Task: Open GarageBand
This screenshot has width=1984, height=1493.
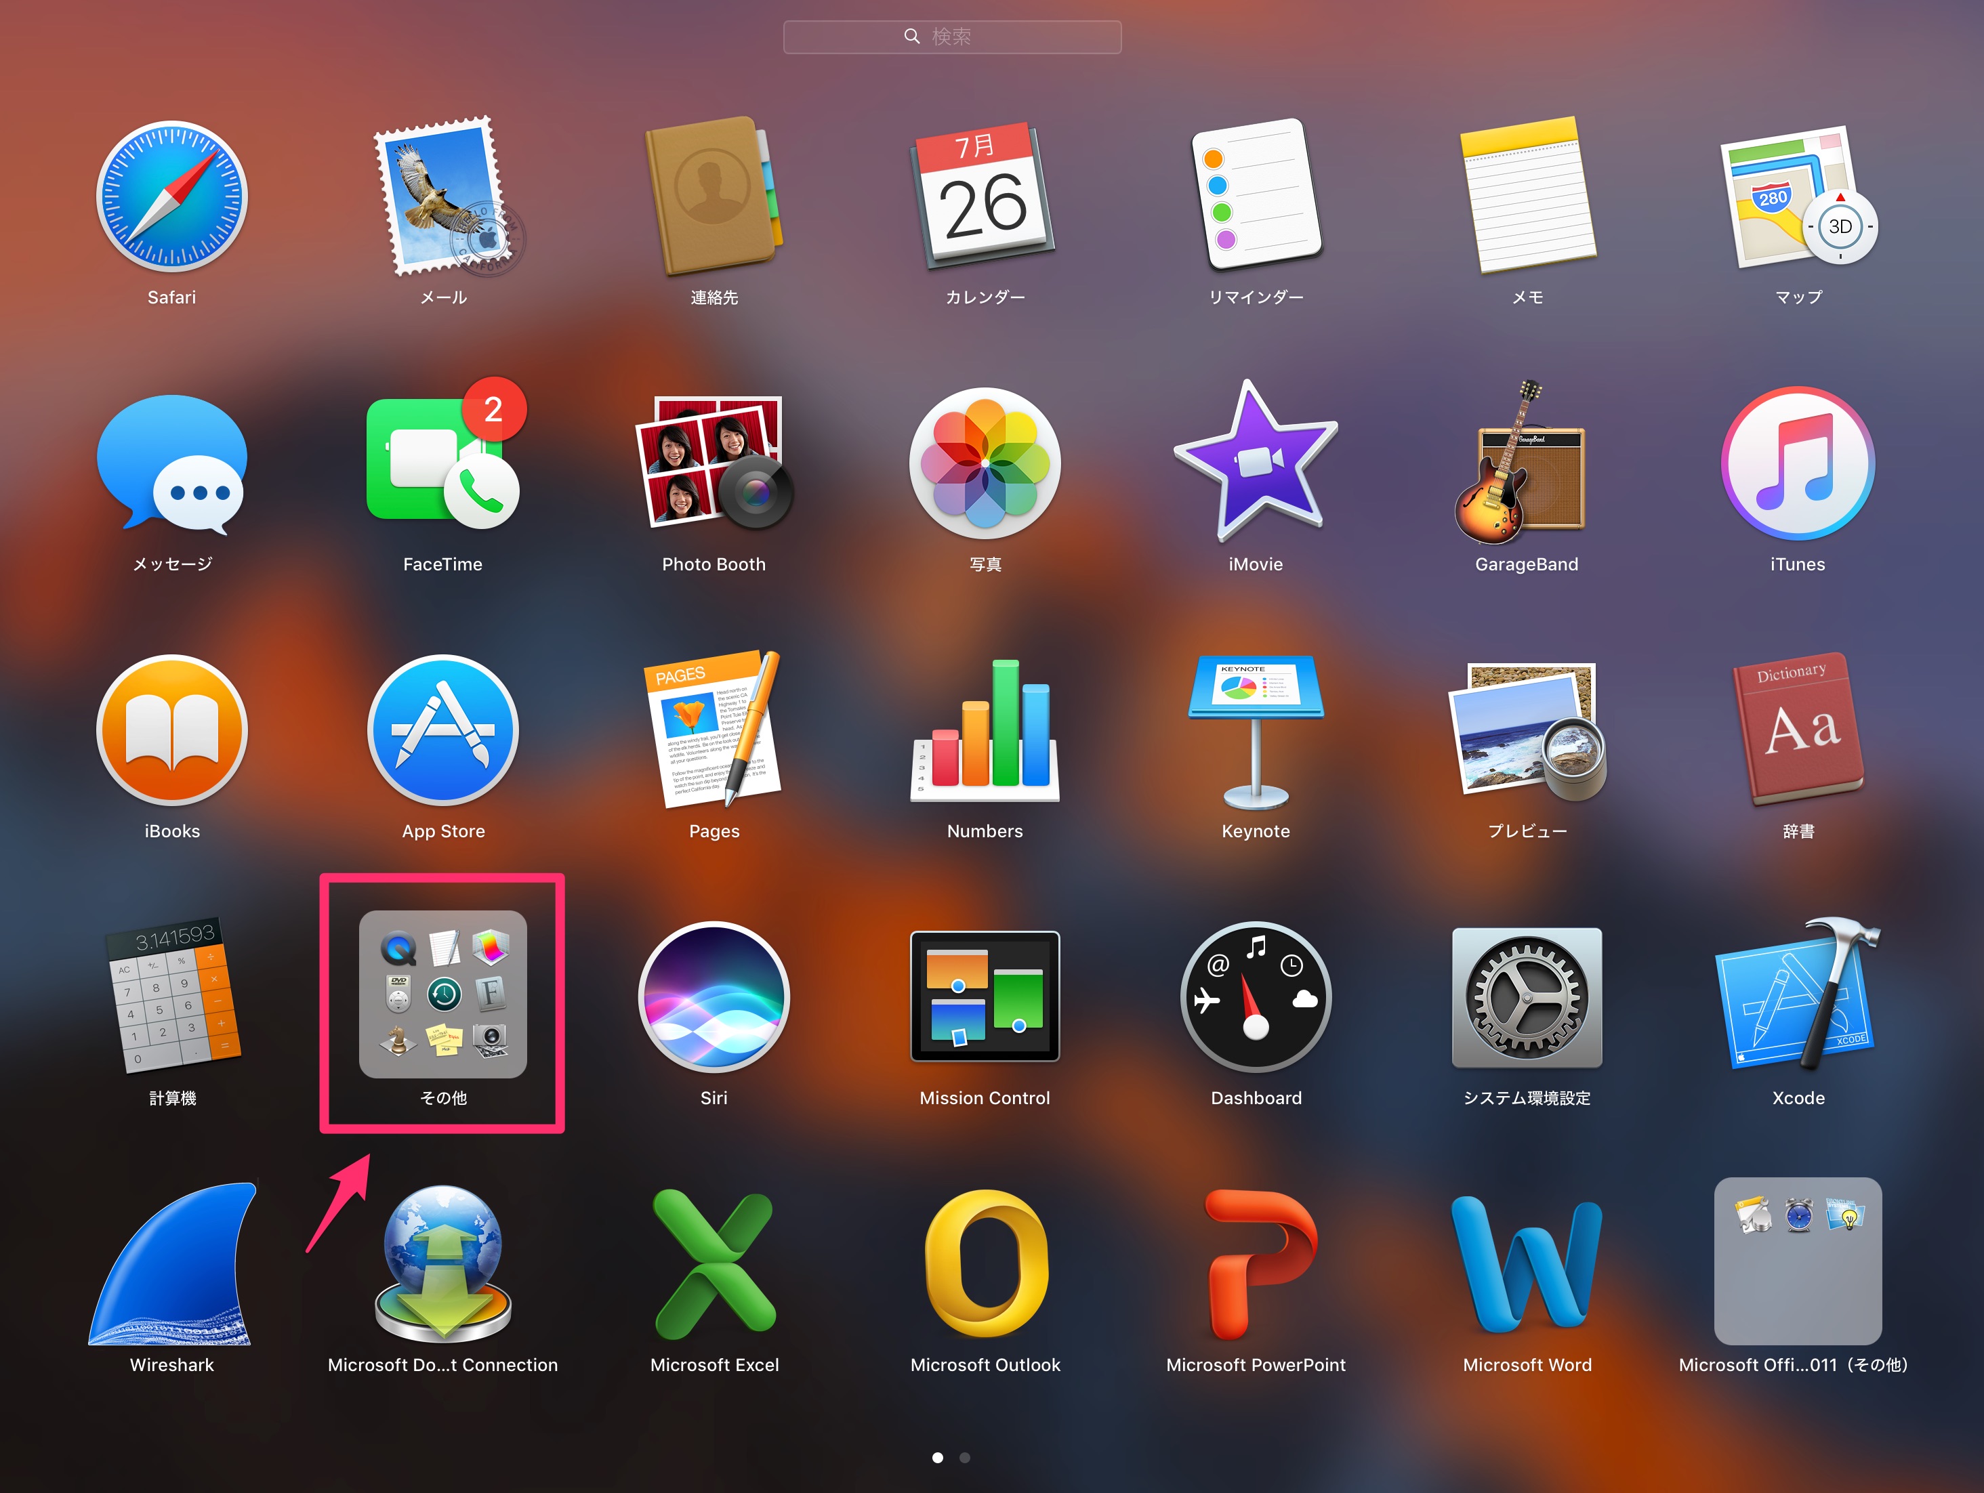Action: 1521,463
